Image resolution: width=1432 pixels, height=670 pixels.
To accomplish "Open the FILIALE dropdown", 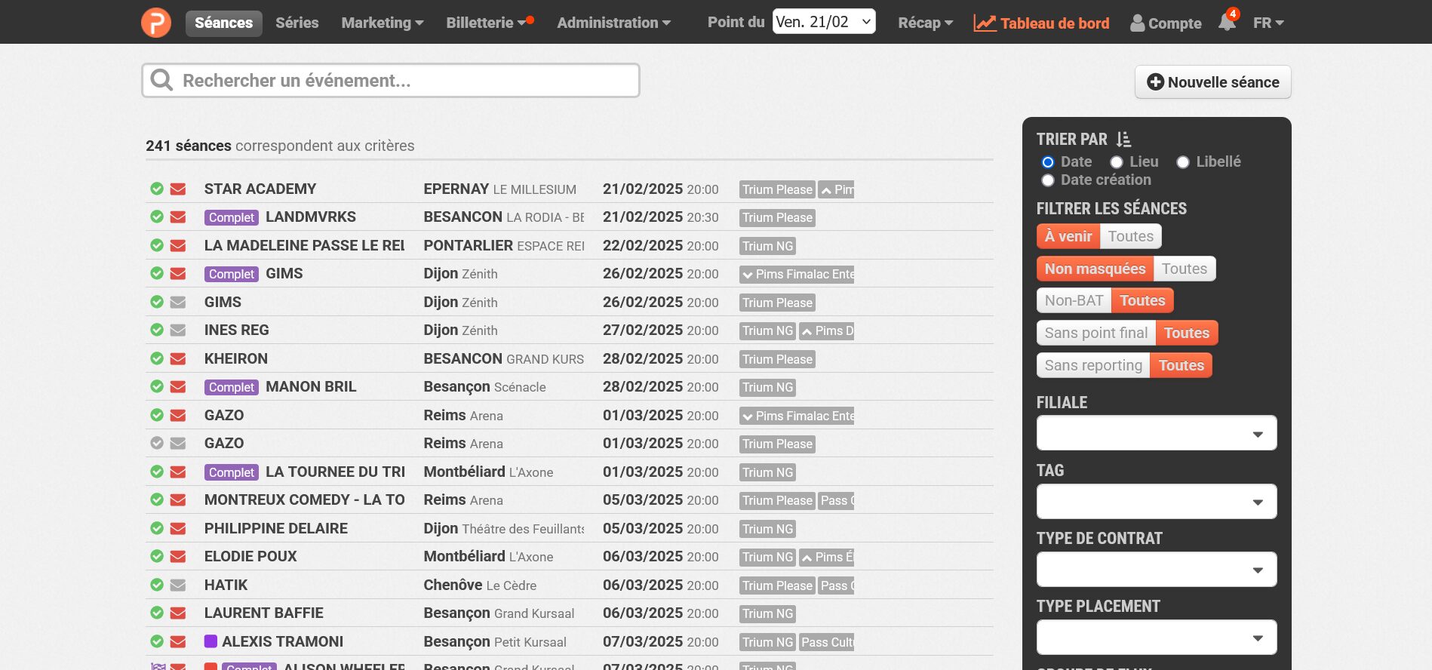I will click(1157, 433).
